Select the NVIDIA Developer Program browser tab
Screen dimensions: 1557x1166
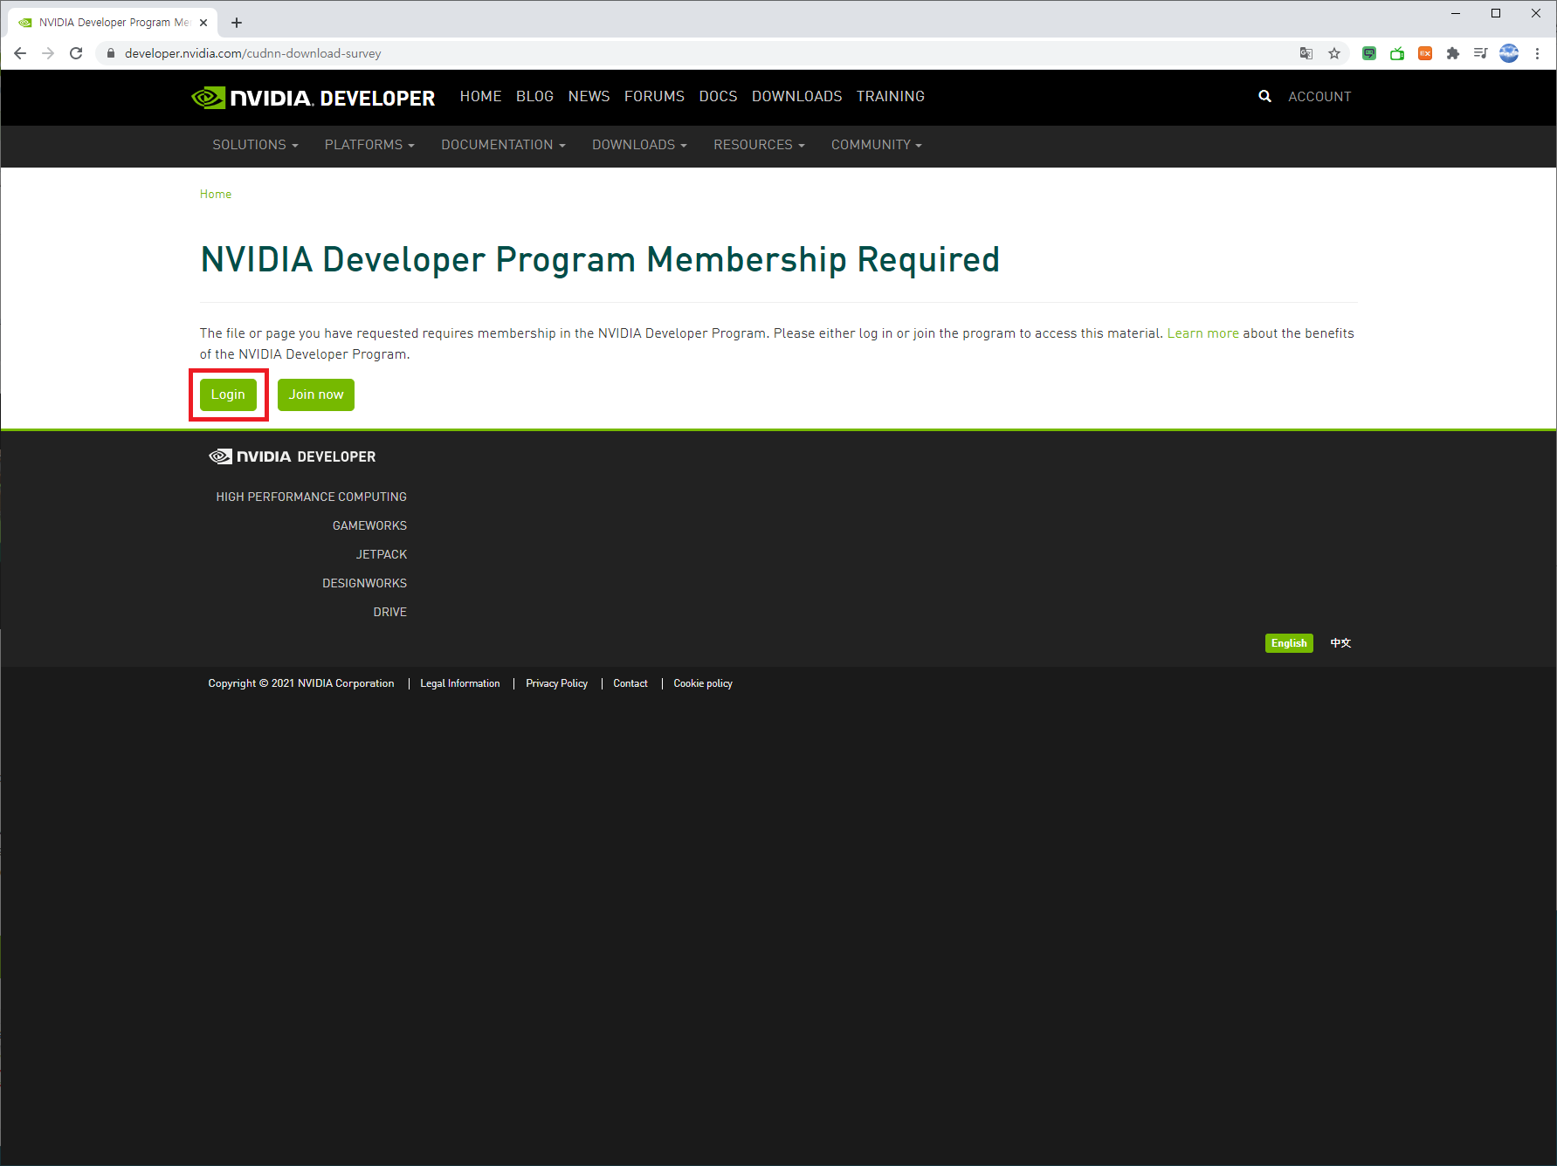(x=111, y=23)
